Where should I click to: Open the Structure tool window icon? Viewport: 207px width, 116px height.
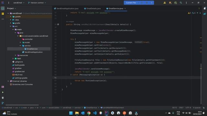(x=3, y=14)
